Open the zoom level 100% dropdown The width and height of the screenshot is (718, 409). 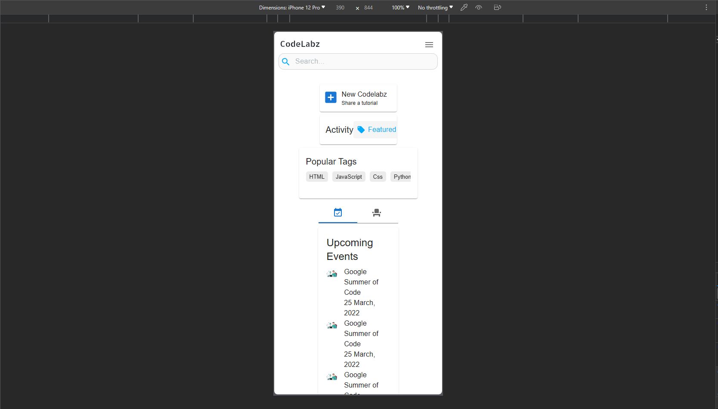click(399, 7)
